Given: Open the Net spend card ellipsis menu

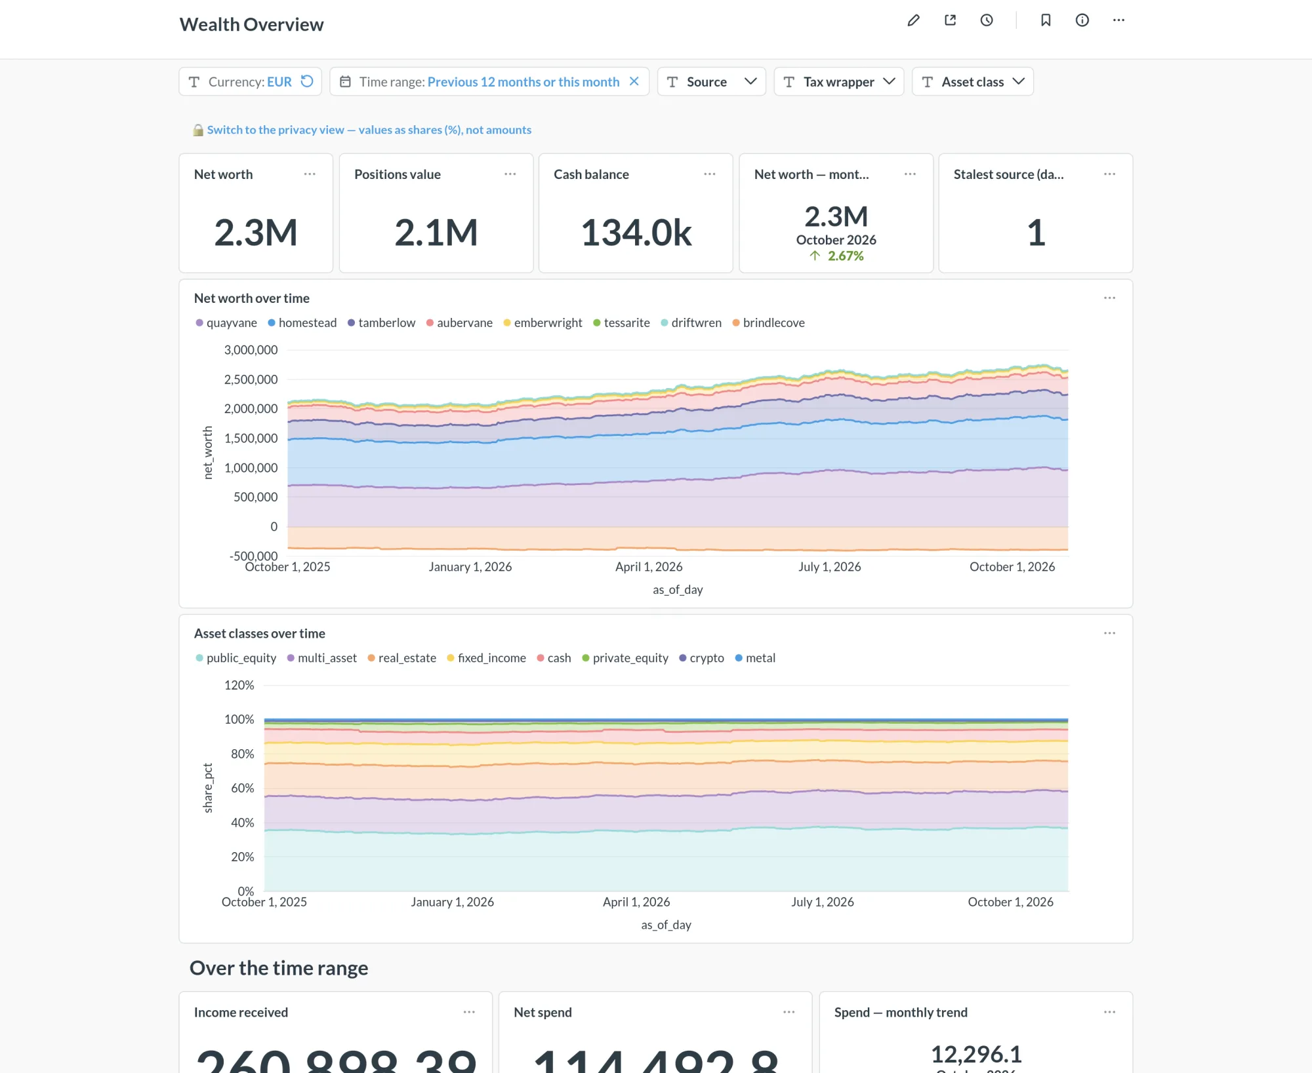Looking at the screenshot, I should click(x=789, y=1012).
